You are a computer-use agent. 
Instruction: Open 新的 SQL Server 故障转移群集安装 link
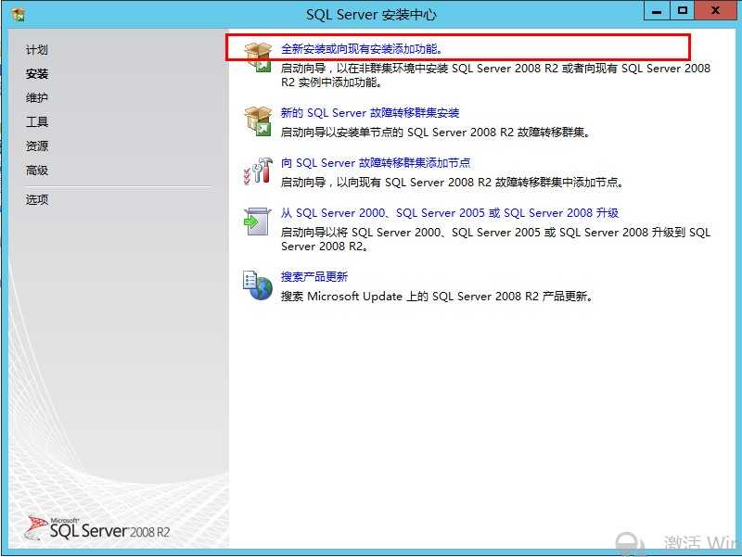click(370, 112)
